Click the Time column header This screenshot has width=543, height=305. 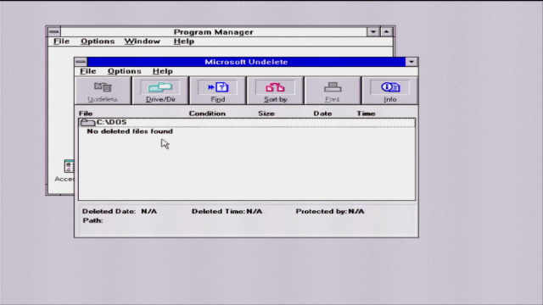[x=366, y=114]
